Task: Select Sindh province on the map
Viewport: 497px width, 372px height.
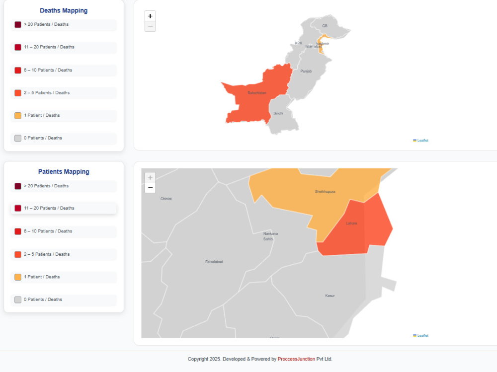Action: tap(278, 113)
